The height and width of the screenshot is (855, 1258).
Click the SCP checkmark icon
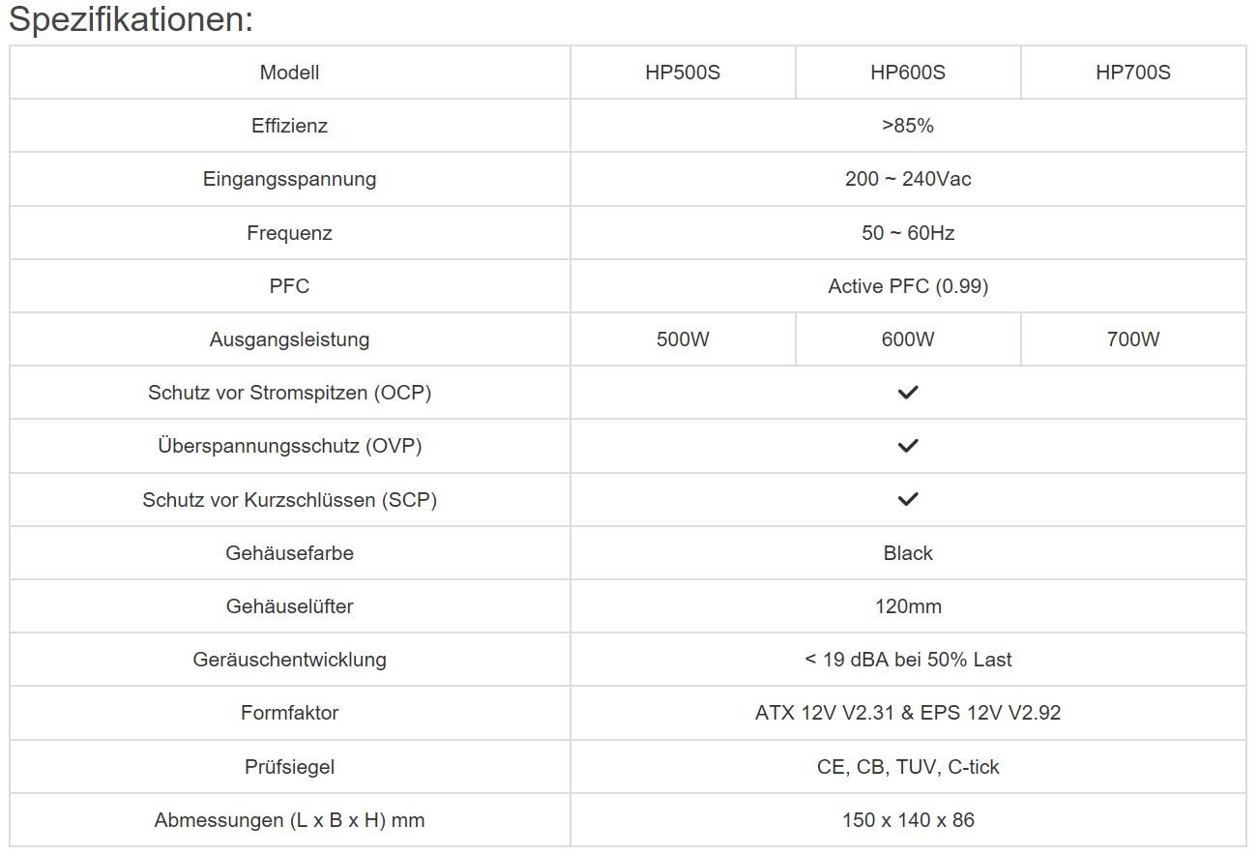coord(907,499)
